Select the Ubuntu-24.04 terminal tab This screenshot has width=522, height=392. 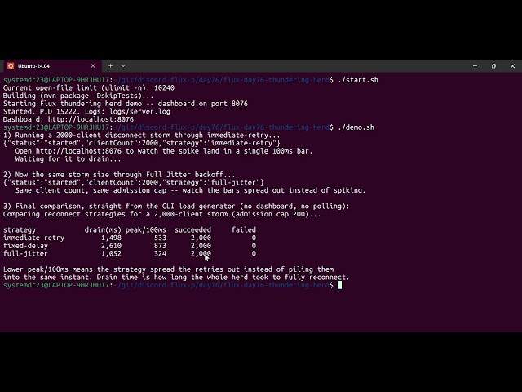click(x=51, y=66)
